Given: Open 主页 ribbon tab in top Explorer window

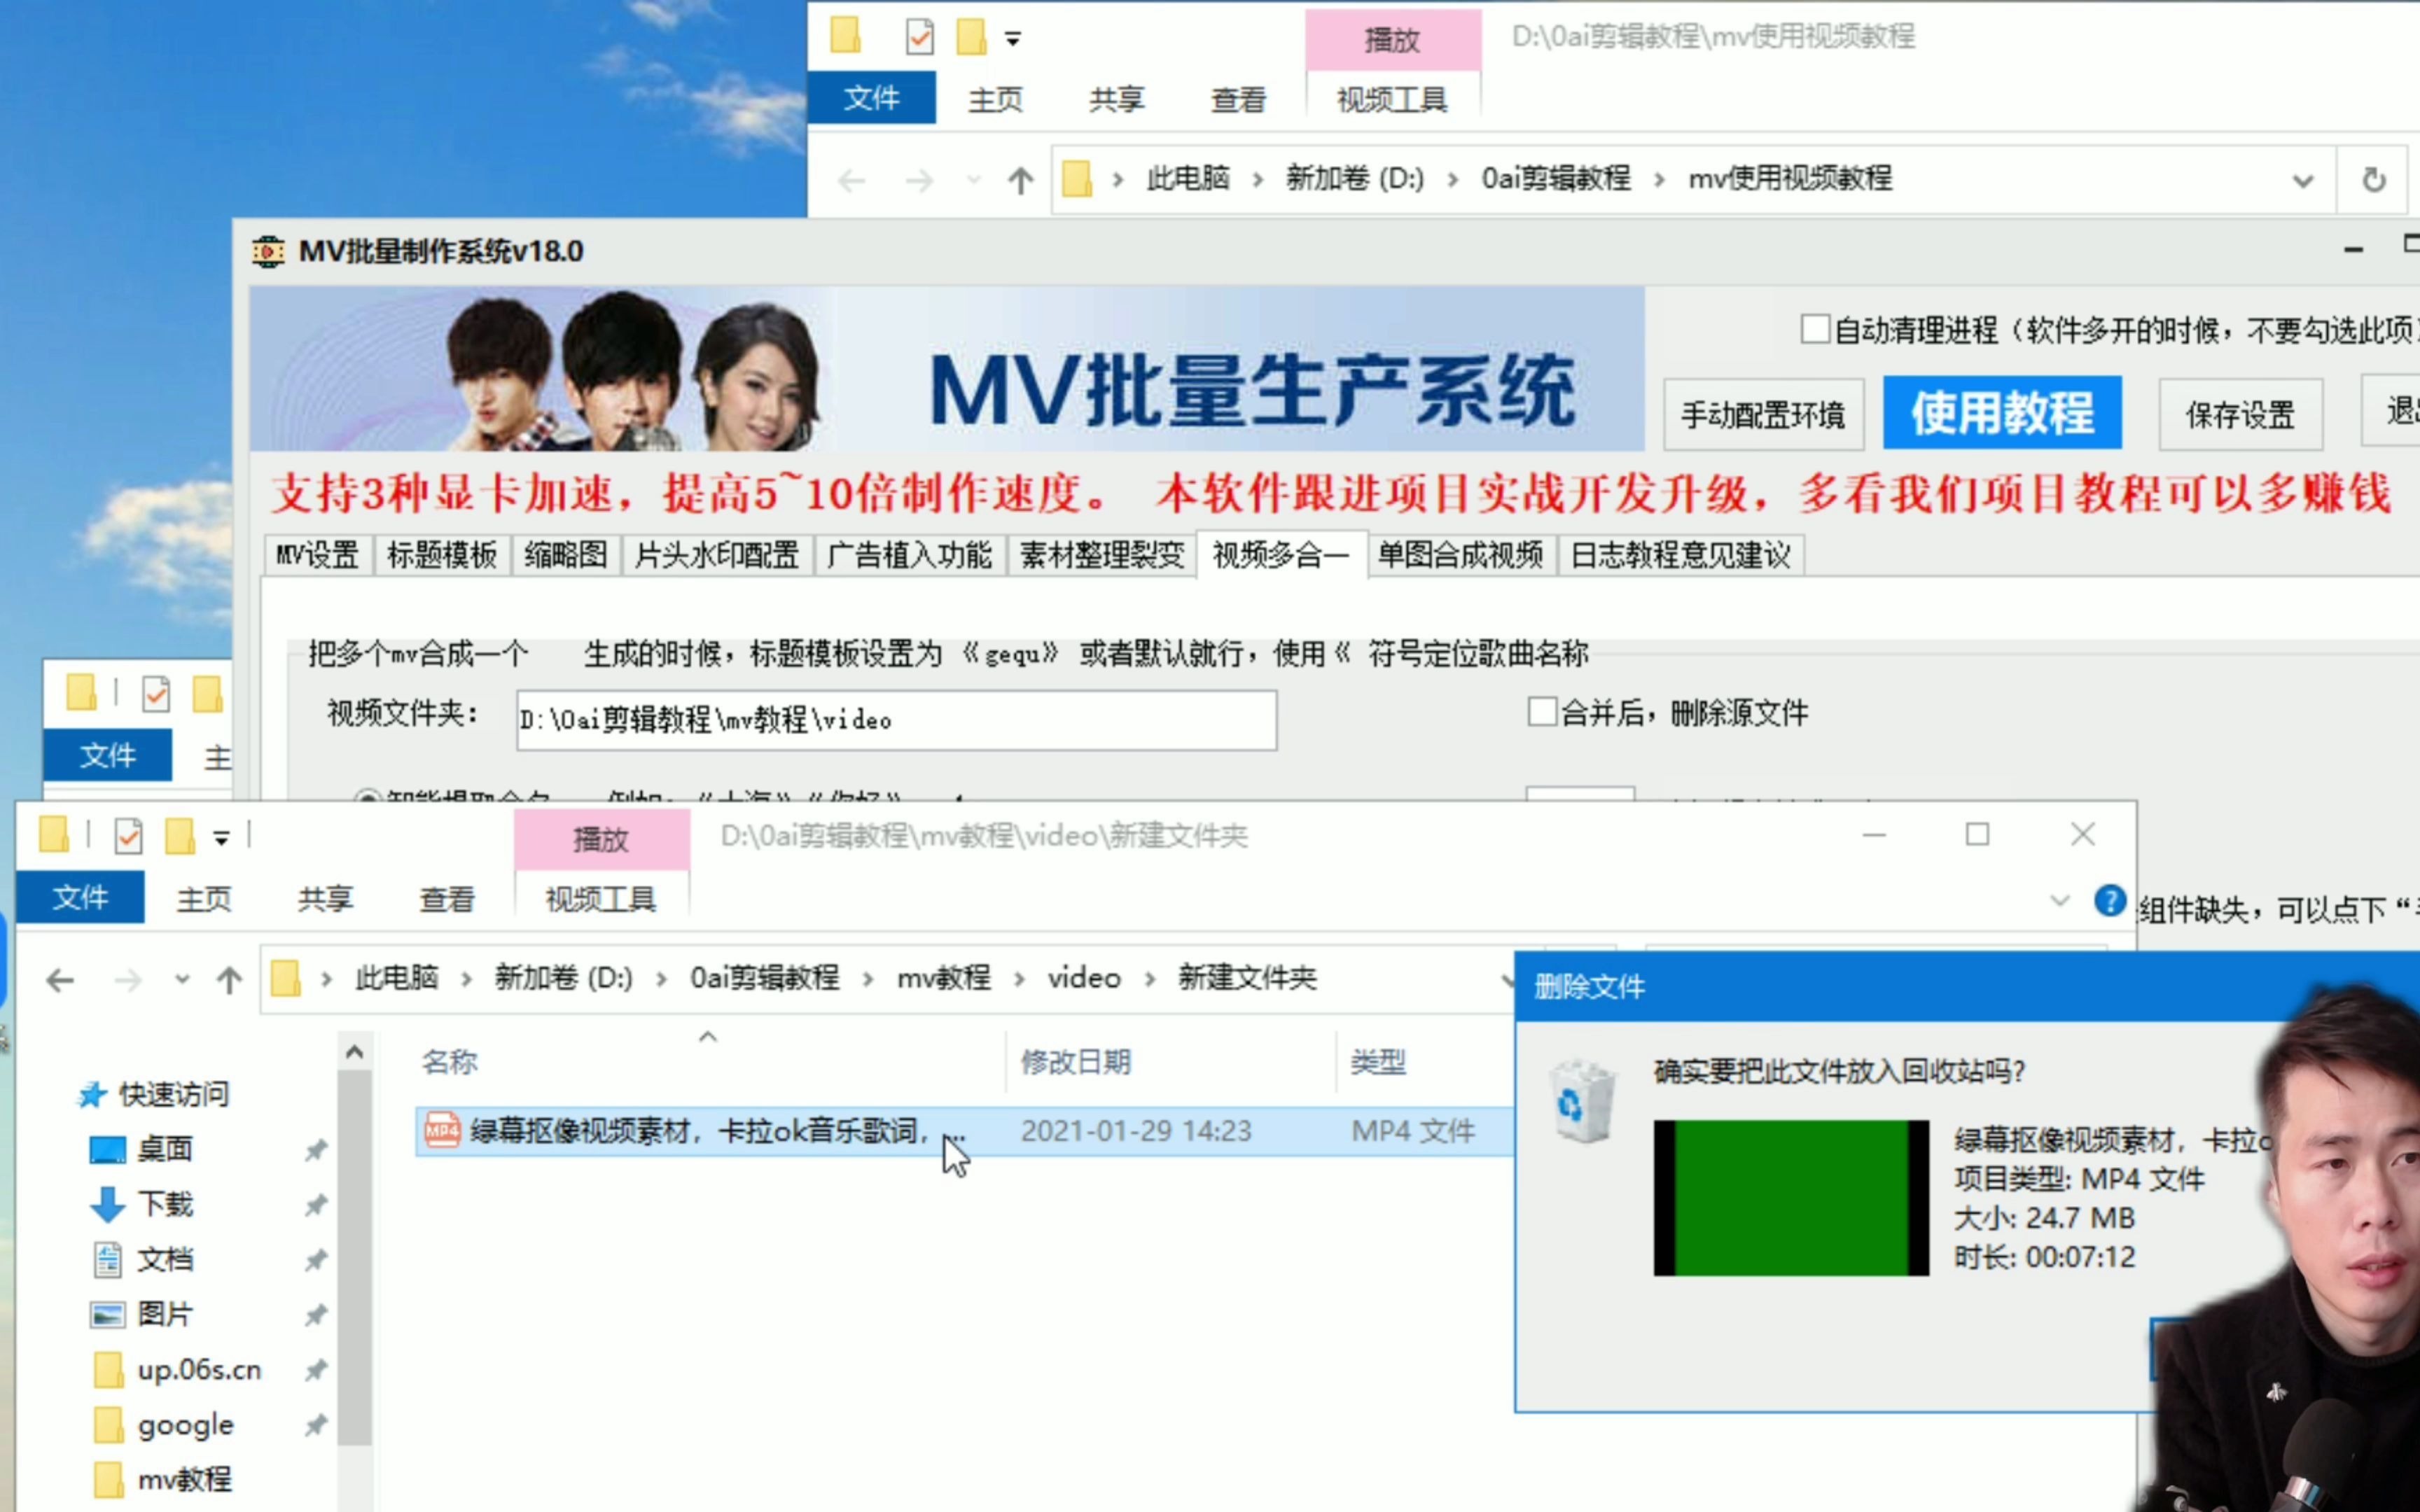Looking at the screenshot, I should pos(995,99).
